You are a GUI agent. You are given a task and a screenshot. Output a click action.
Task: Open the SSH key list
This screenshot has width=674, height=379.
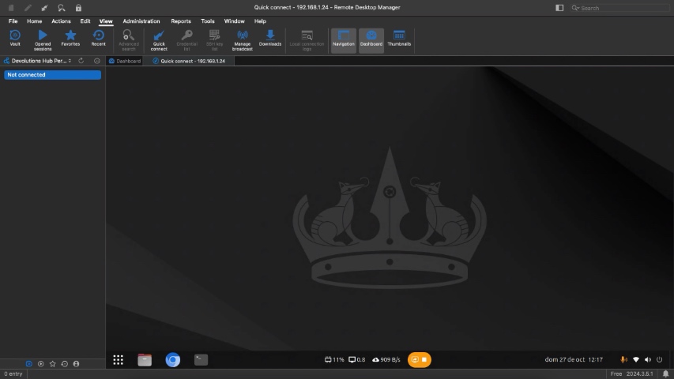point(214,40)
